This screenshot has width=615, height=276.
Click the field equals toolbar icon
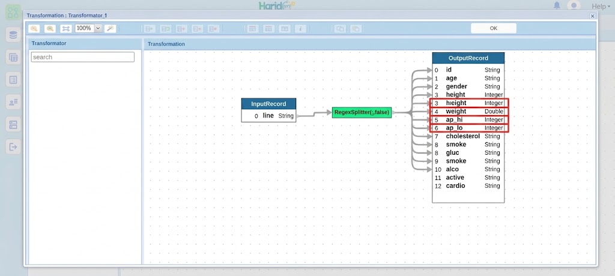[x=197, y=29]
